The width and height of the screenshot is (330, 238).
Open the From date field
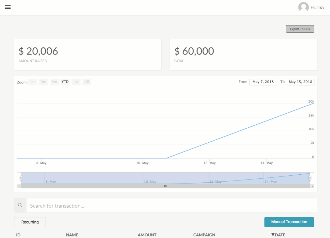click(263, 82)
